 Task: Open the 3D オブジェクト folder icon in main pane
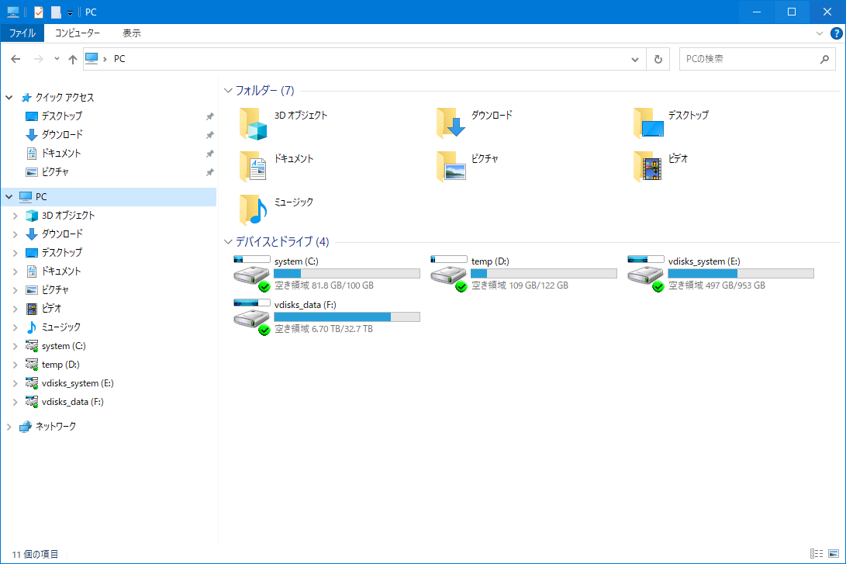(253, 123)
